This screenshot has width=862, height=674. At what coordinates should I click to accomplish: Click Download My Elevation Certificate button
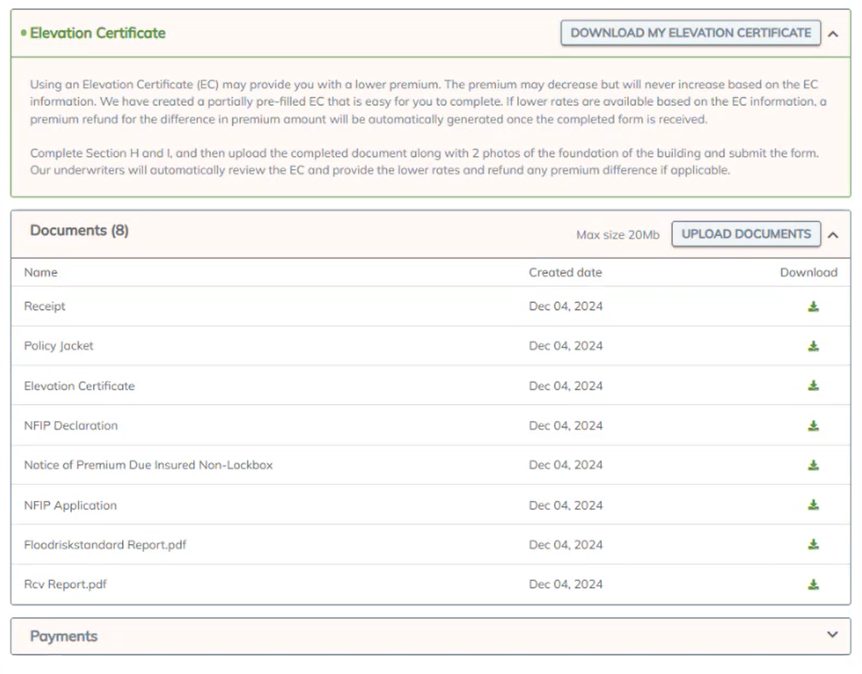(691, 33)
